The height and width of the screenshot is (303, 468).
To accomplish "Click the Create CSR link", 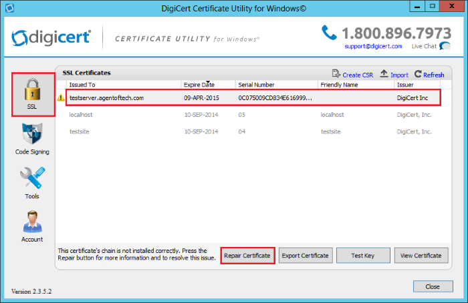I will tap(358, 75).
